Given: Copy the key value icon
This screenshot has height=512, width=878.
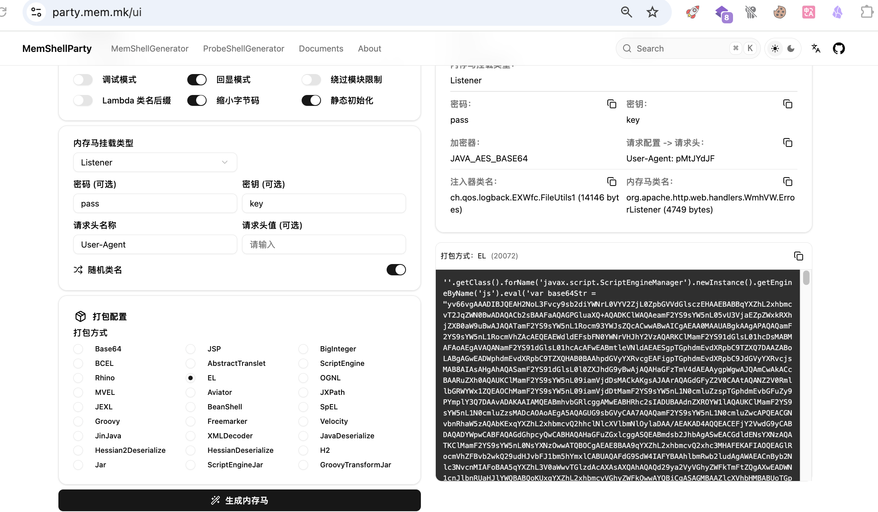Looking at the screenshot, I should (787, 104).
